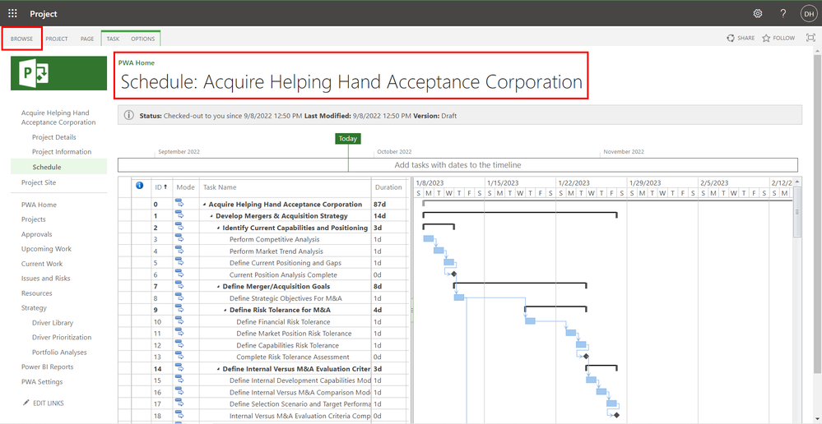Click the Mode column header
The image size is (822, 424).
pyautogui.click(x=186, y=187)
